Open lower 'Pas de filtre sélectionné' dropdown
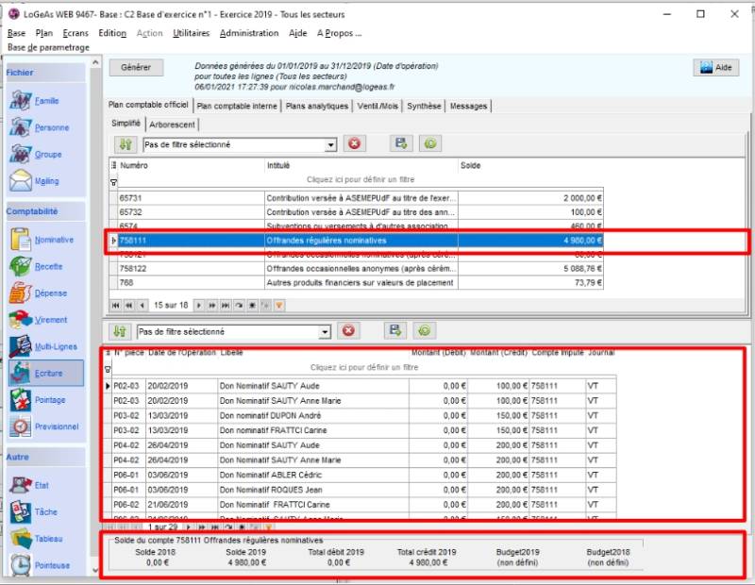 (325, 332)
